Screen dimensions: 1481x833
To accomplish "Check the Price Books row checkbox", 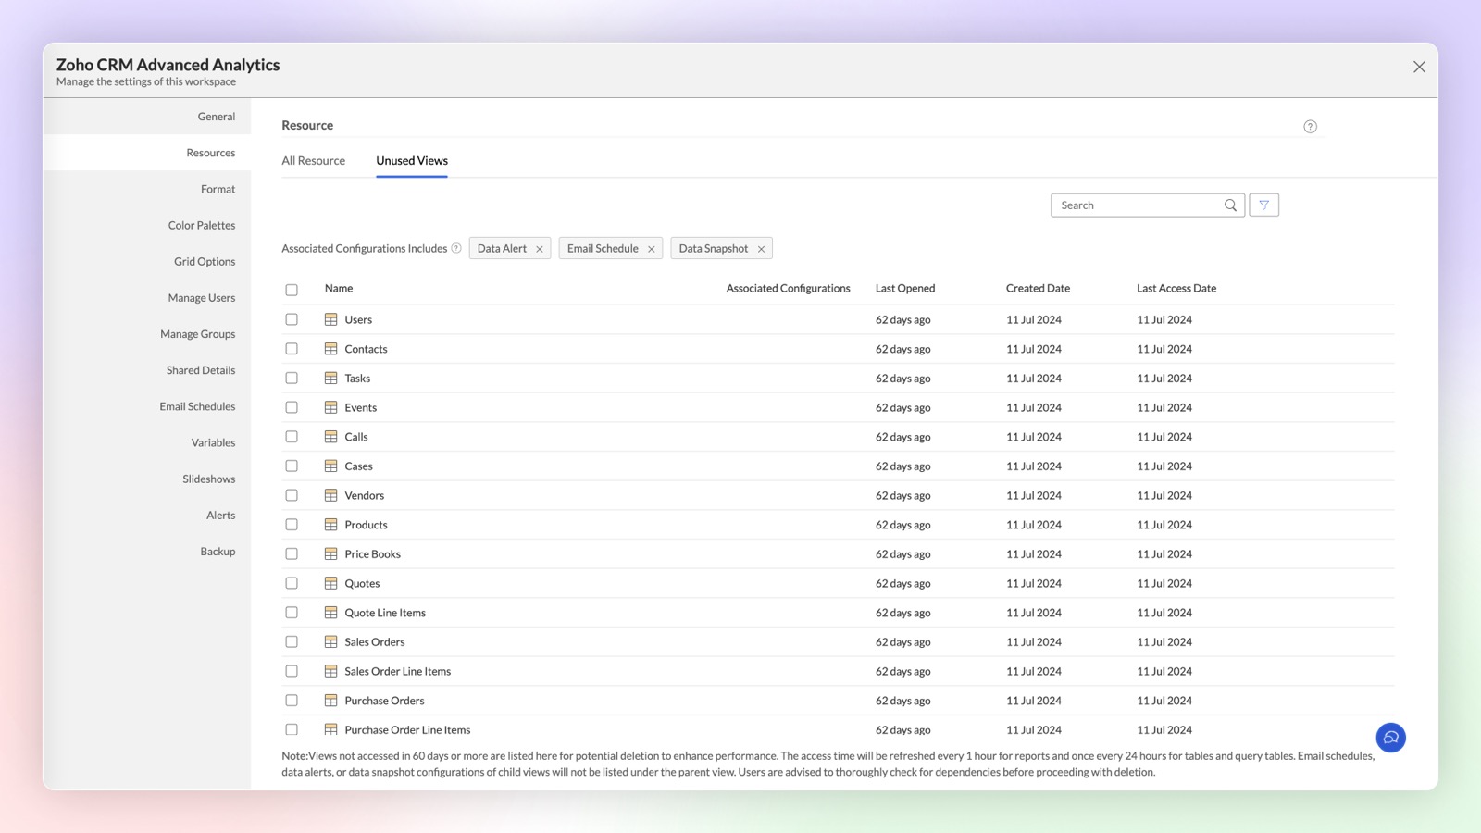I will [x=292, y=553].
